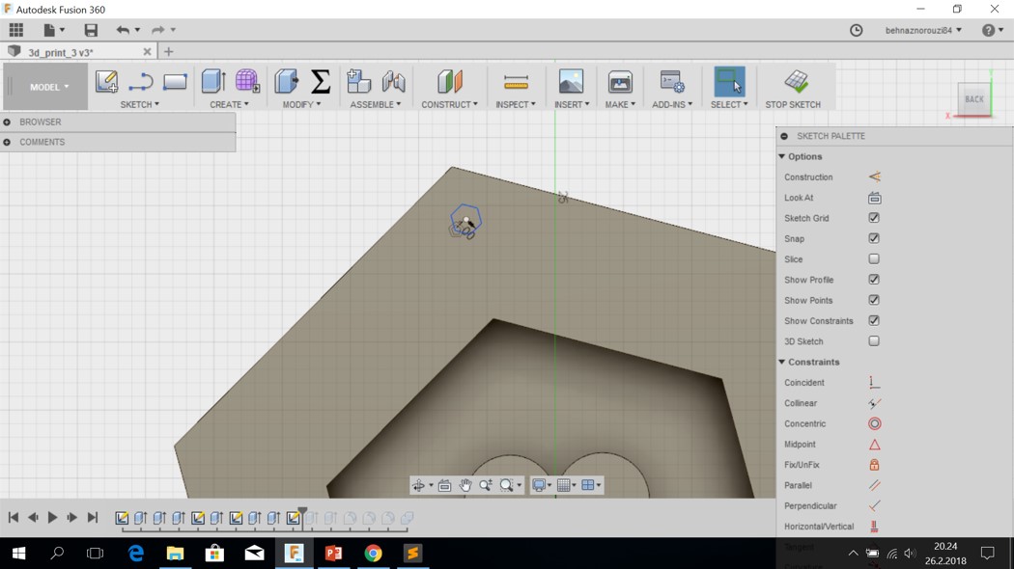
Task: Click the Look At icon in palette
Action: [x=874, y=198]
